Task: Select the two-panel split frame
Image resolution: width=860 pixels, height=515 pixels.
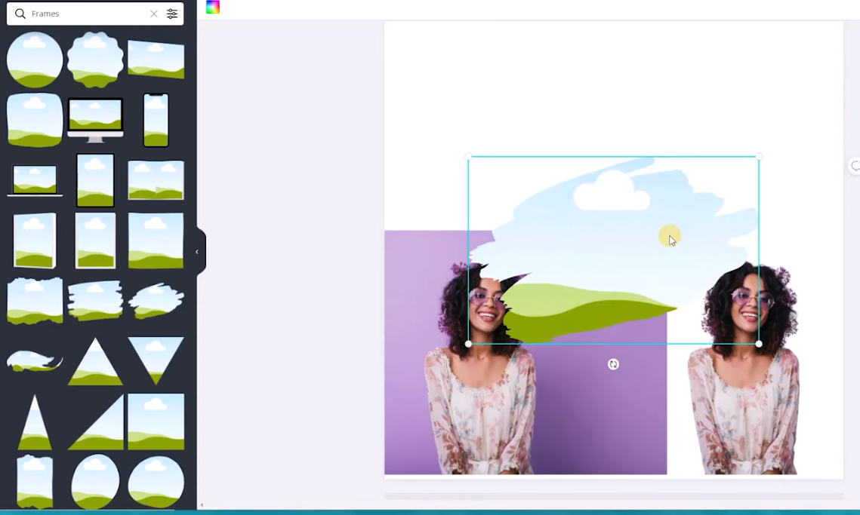Action: (156, 180)
